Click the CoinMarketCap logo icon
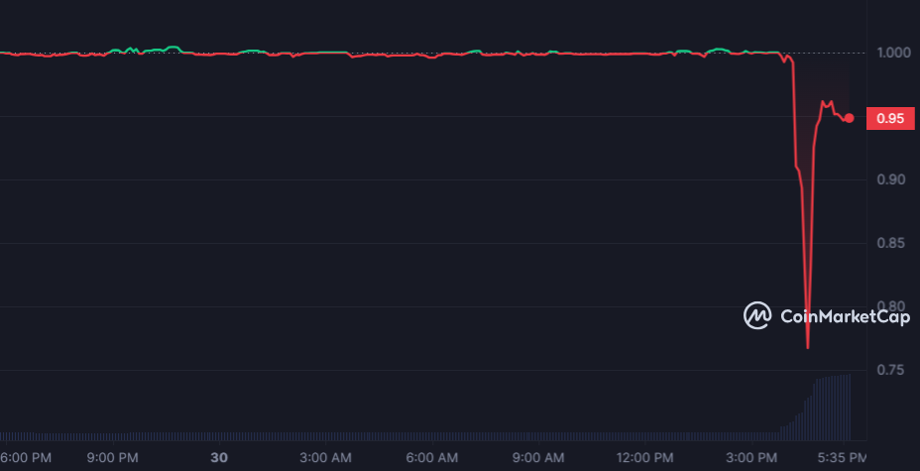Viewport: 920px width, 471px height. tap(758, 316)
